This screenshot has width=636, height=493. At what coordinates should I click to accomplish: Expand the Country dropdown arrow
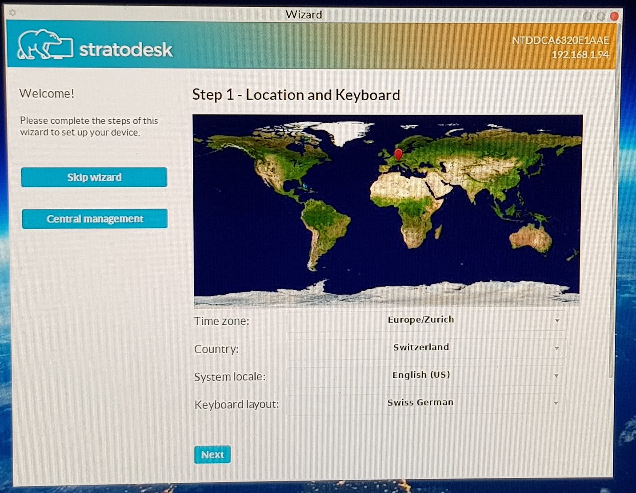point(556,348)
